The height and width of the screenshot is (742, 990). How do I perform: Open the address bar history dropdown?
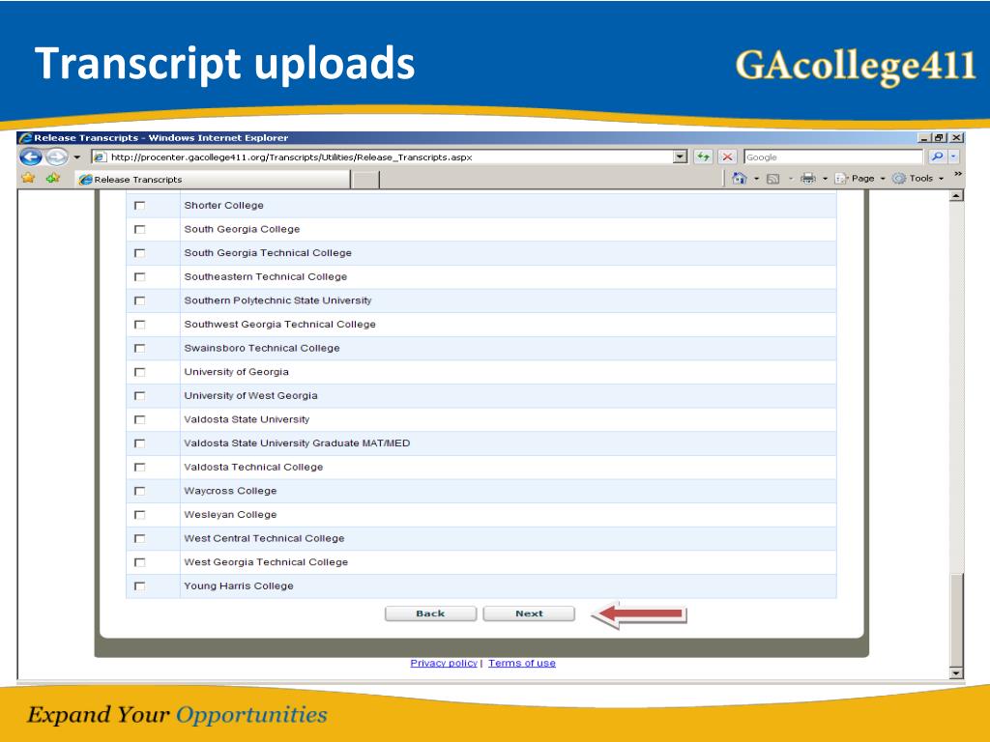680,157
